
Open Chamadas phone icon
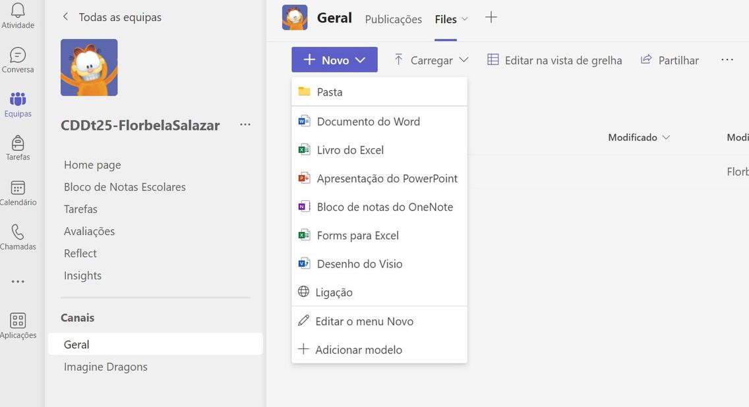[x=18, y=232]
